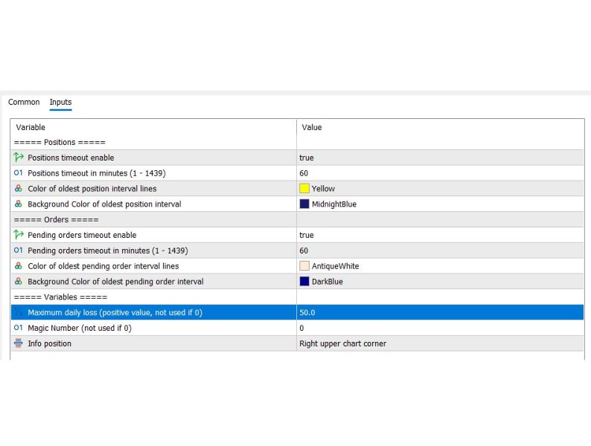This screenshot has height=446, width=591.
Task: Click the enum icon beside Info position
Action: 18,343
